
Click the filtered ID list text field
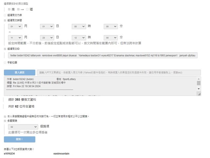[103, 56]
